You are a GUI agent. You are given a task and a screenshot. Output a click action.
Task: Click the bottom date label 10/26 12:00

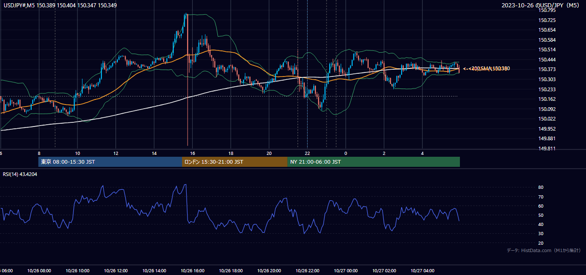tap(116, 271)
